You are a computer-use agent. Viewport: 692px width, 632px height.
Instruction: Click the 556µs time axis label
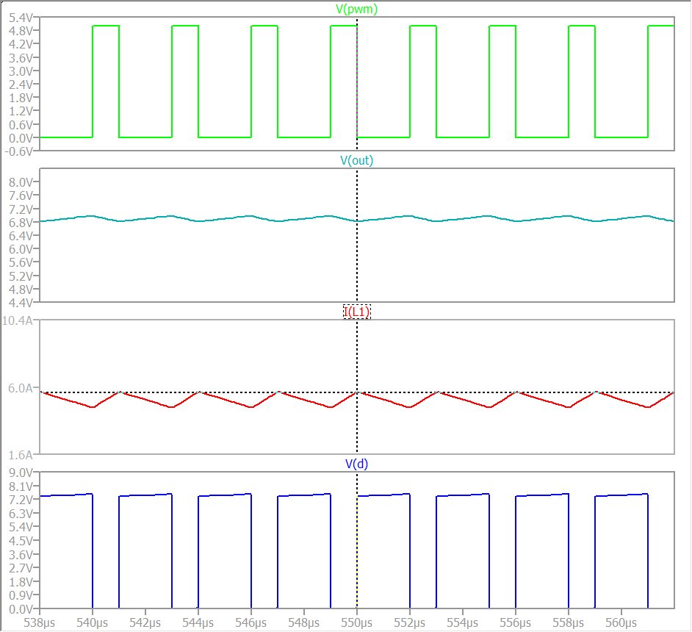pyautogui.click(x=516, y=623)
